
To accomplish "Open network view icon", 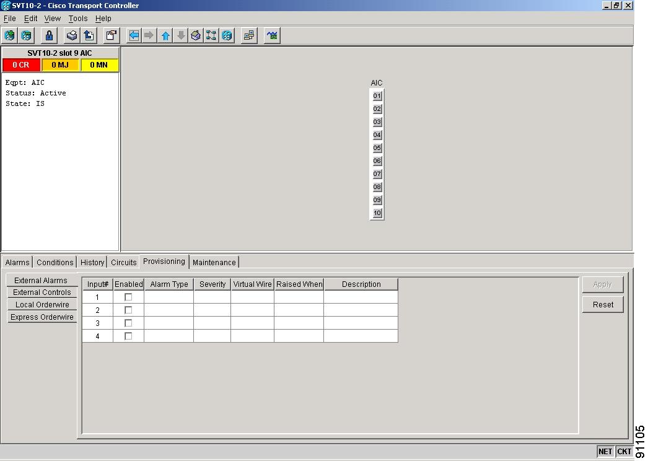I will tap(211, 35).
